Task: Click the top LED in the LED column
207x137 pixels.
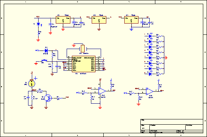Action: [x=150, y=36]
